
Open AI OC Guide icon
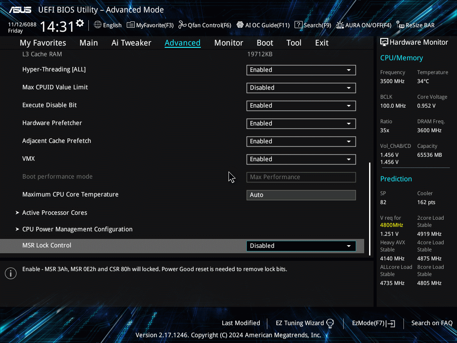(x=240, y=25)
